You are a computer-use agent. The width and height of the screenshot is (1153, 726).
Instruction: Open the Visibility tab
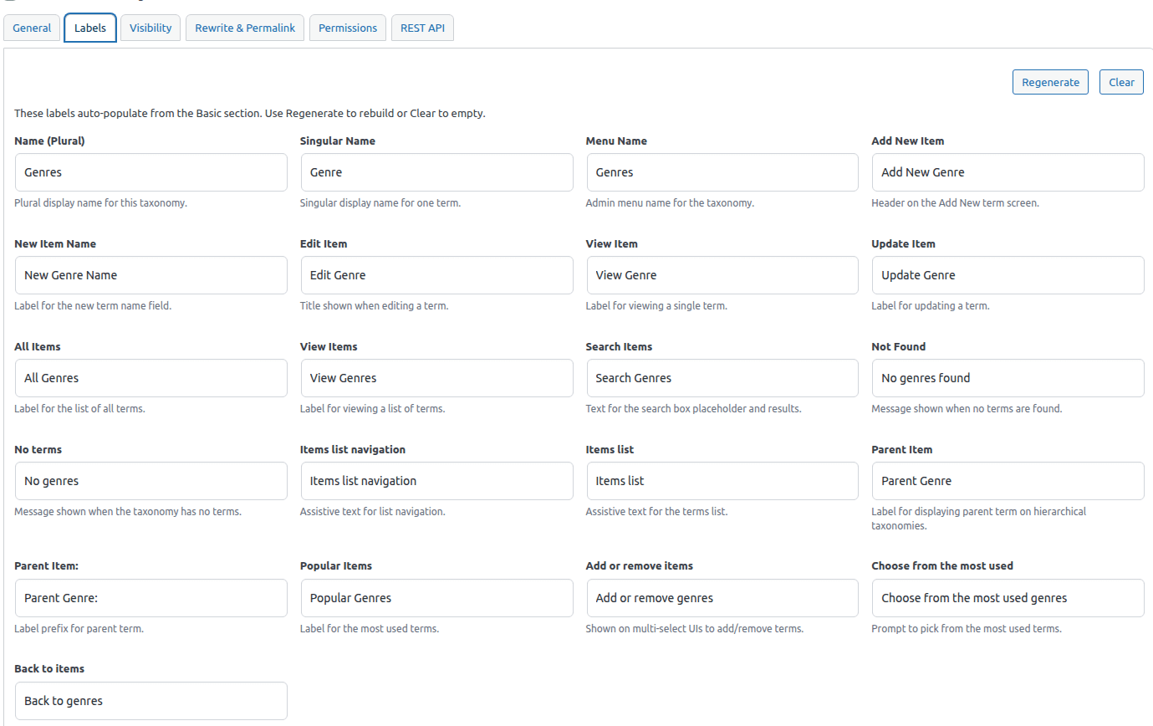pyautogui.click(x=151, y=28)
